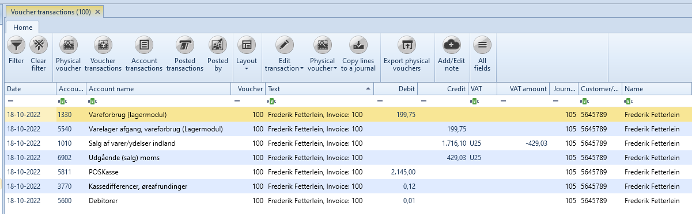Viewport: 692px width, 214px height.
Task: Expand the Physical voucher dropdown arrow
Action: click(x=335, y=69)
